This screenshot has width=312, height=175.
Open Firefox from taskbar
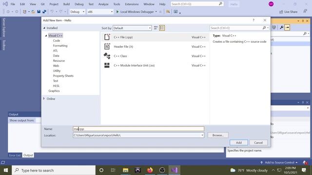point(150,170)
